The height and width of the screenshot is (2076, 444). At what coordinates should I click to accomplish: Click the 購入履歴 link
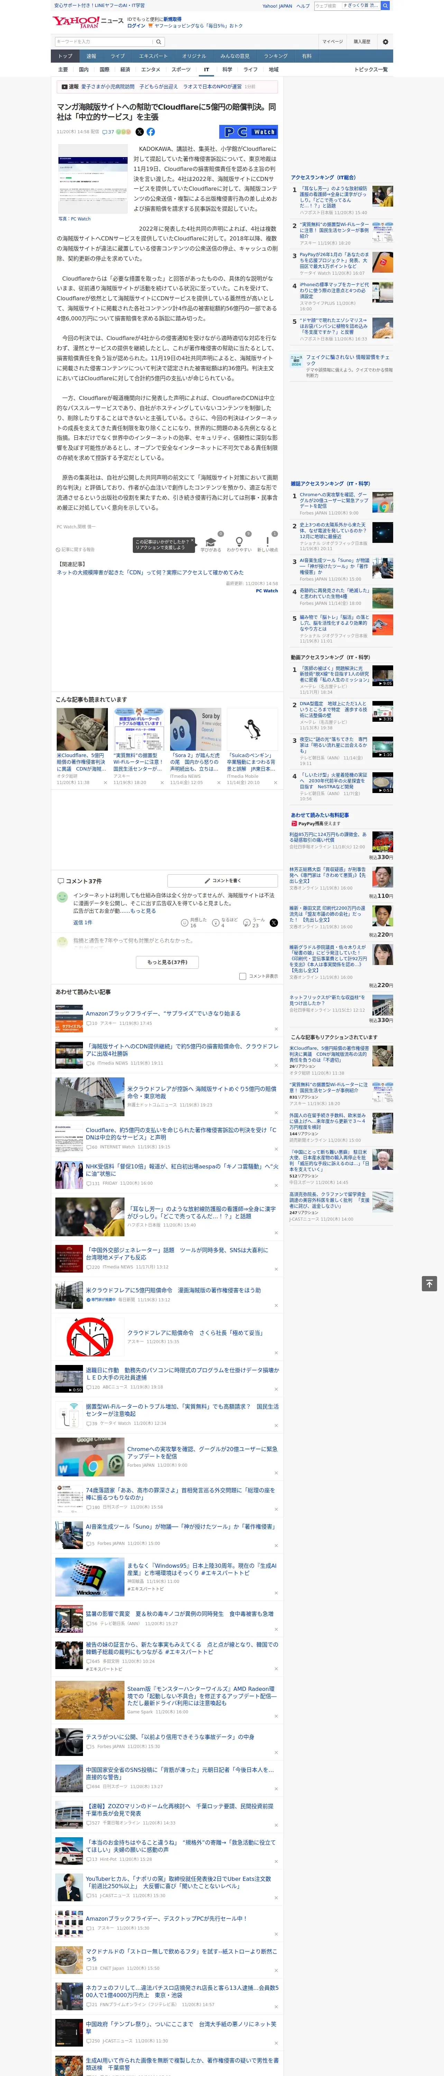pos(362,41)
